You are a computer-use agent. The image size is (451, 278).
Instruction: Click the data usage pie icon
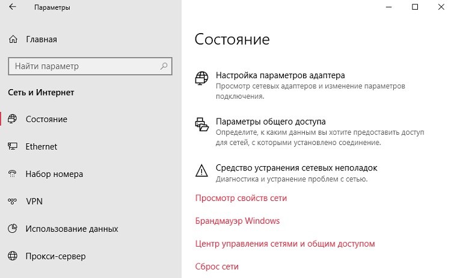pyautogui.click(x=13, y=229)
